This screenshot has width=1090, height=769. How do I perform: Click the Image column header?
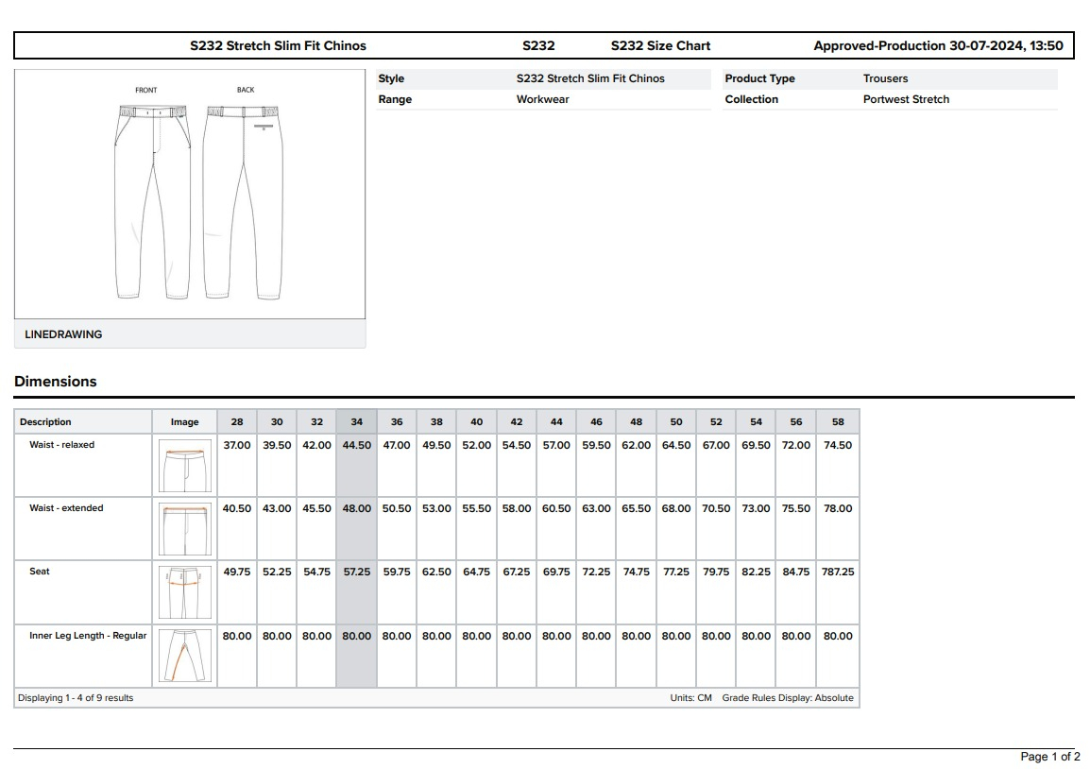pyautogui.click(x=185, y=422)
